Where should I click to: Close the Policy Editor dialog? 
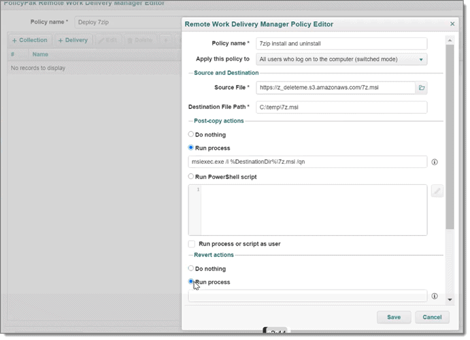pos(452,24)
